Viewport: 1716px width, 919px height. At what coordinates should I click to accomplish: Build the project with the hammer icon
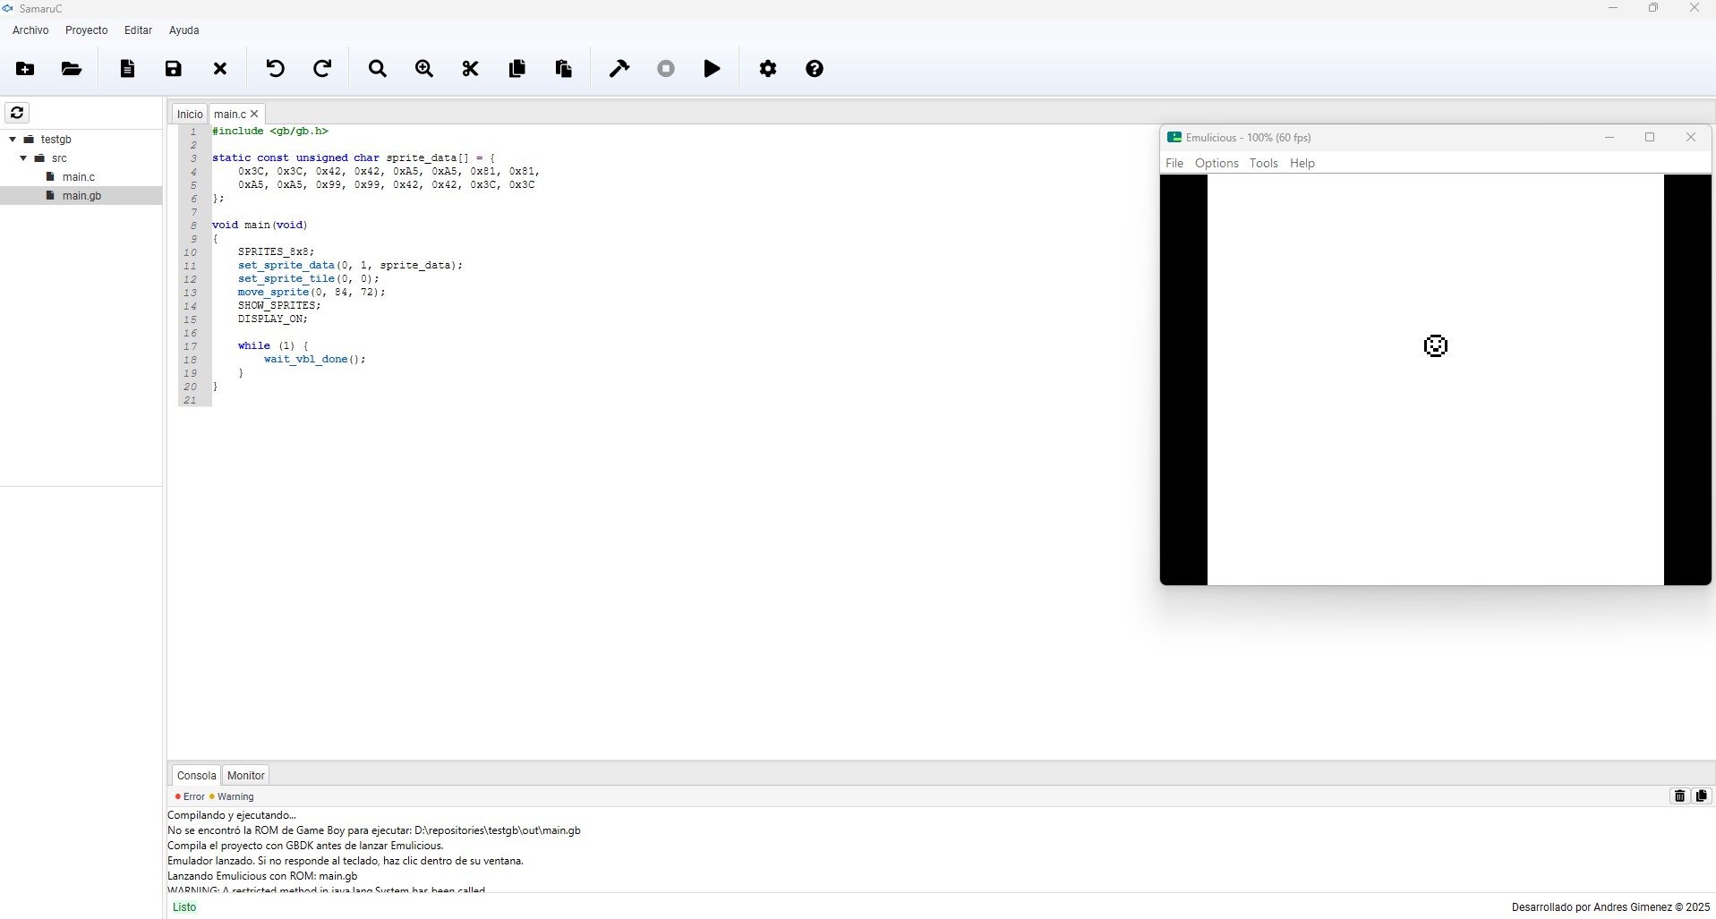point(619,69)
